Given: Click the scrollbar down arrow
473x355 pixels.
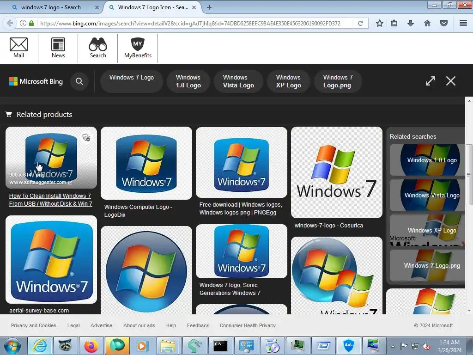Looking at the screenshot, I should click(469, 310).
